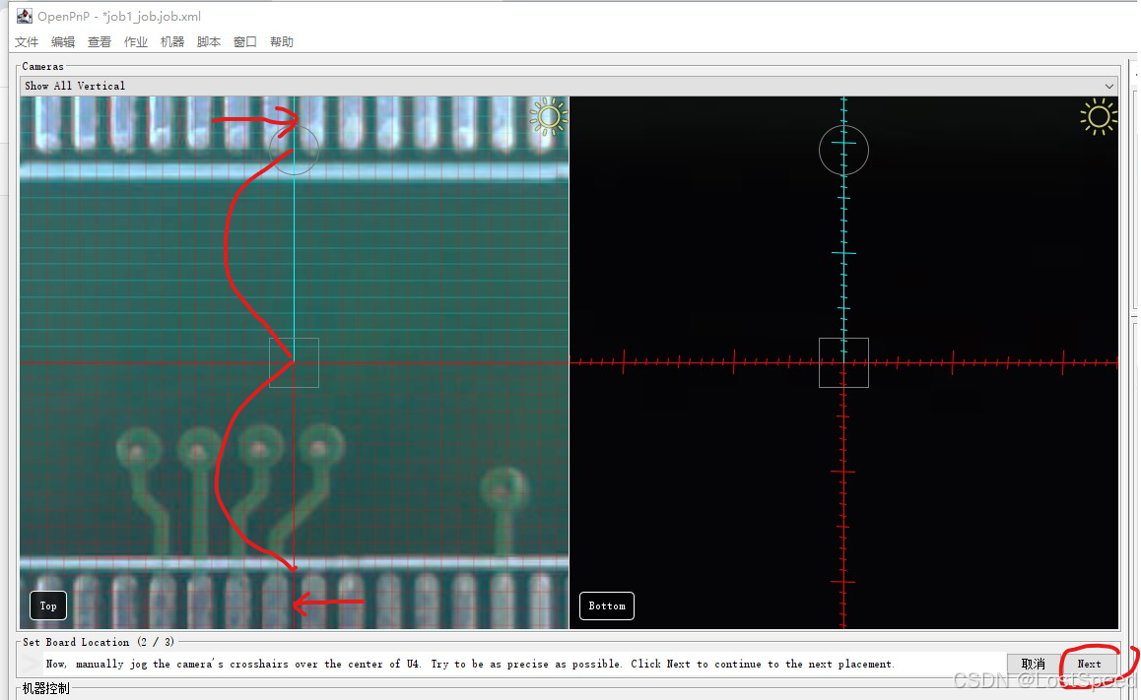Click the OpenPnP application icon in title bar
1141x700 pixels.
[24, 16]
